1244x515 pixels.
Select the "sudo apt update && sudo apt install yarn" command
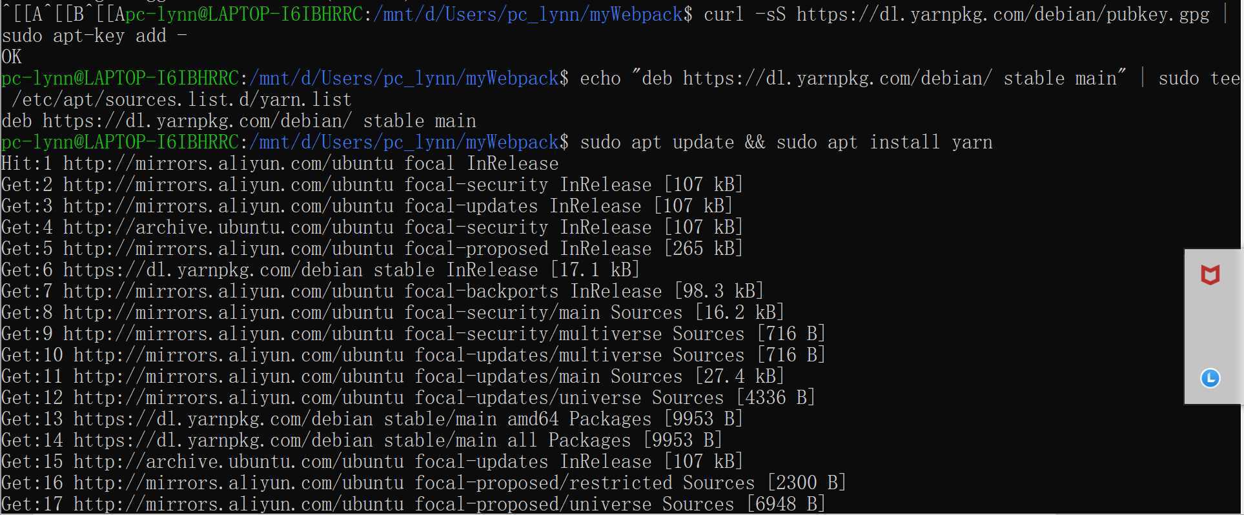pos(786,142)
